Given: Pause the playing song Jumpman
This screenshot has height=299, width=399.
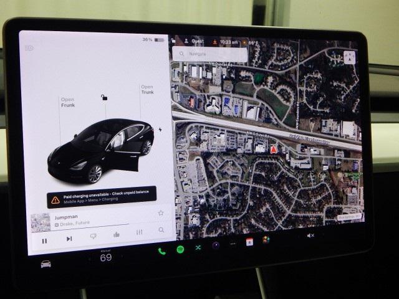Looking at the screenshot, I should pos(44,240).
